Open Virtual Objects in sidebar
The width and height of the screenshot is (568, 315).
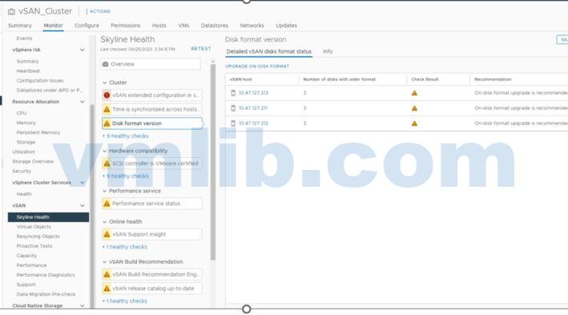(x=34, y=227)
